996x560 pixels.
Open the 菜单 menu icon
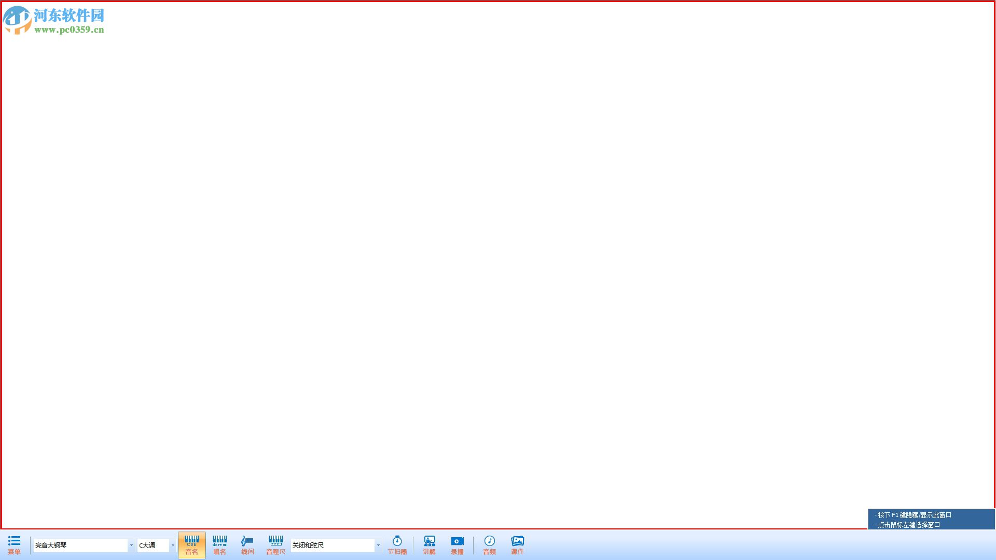(x=14, y=545)
